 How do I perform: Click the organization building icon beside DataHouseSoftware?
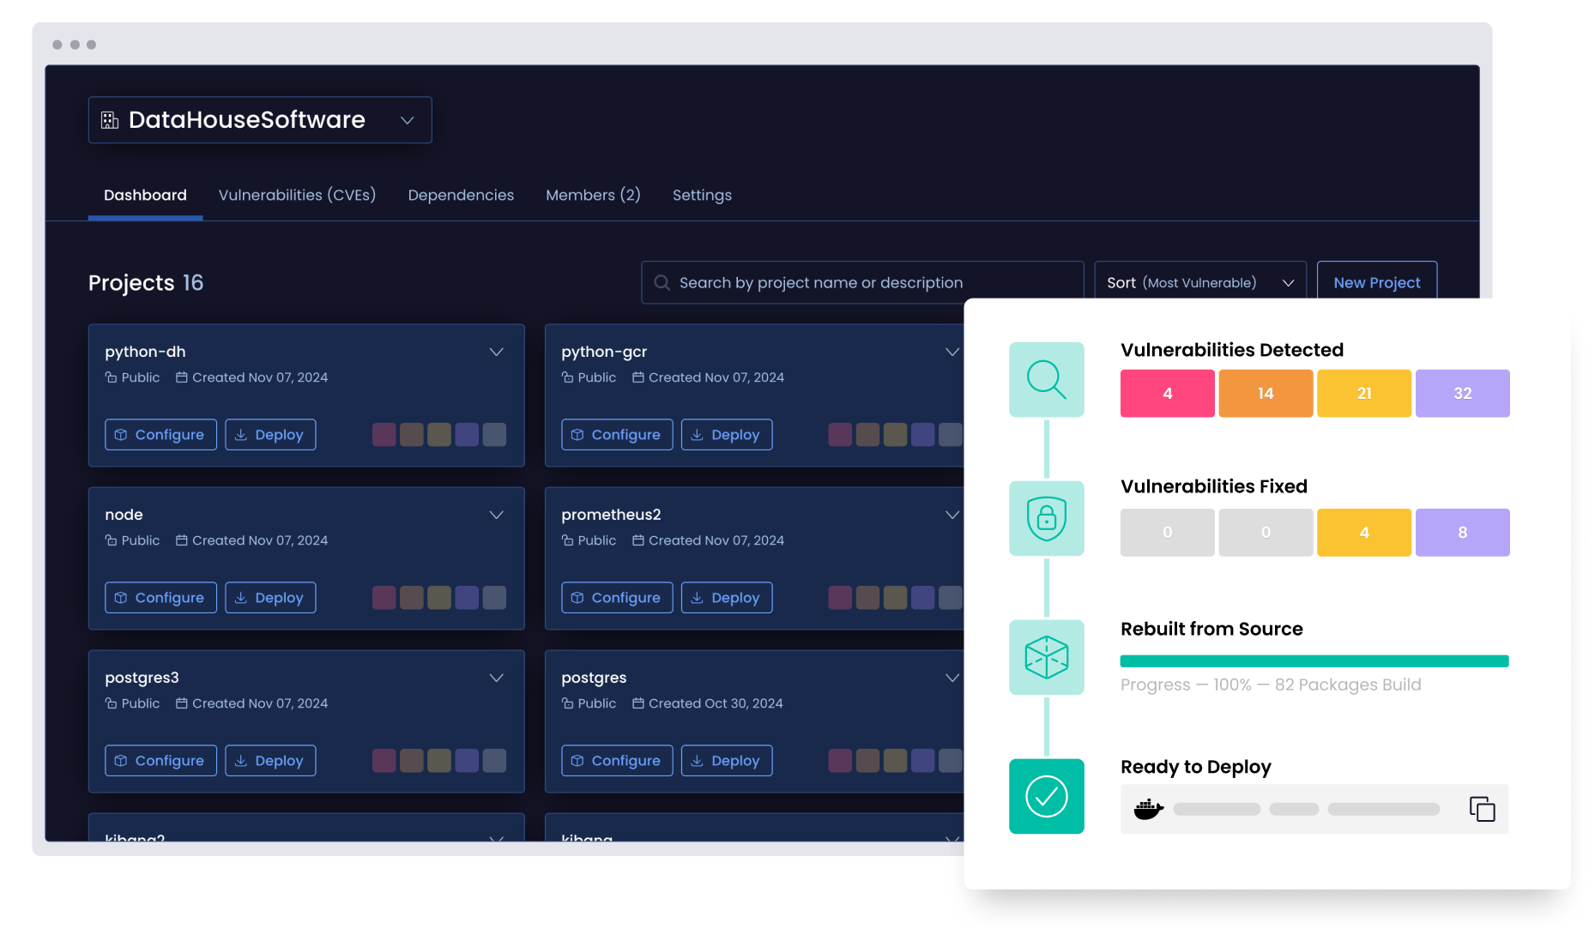pos(110,120)
